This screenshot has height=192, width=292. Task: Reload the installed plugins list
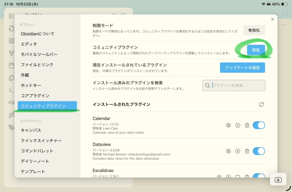(x=261, y=104)
